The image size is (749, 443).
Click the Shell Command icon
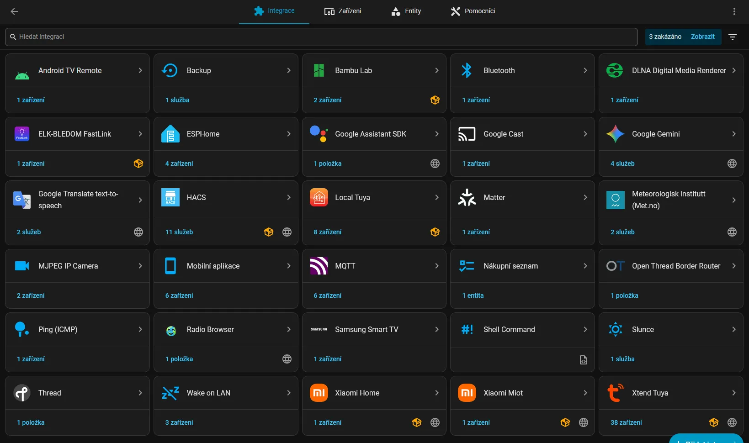(x=467, y=329)
